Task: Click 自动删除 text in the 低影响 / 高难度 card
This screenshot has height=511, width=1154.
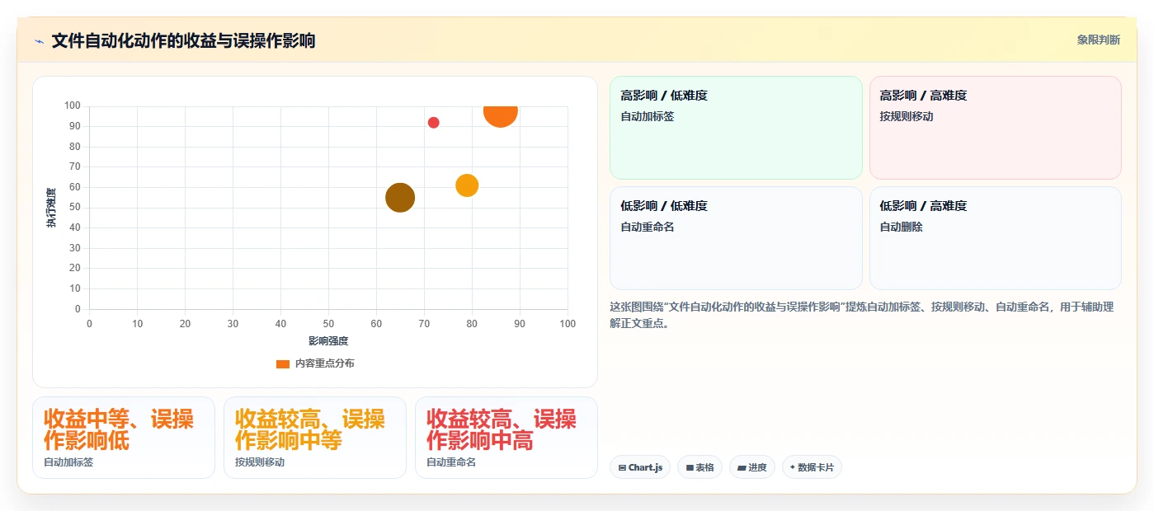Action: (901, 227)
